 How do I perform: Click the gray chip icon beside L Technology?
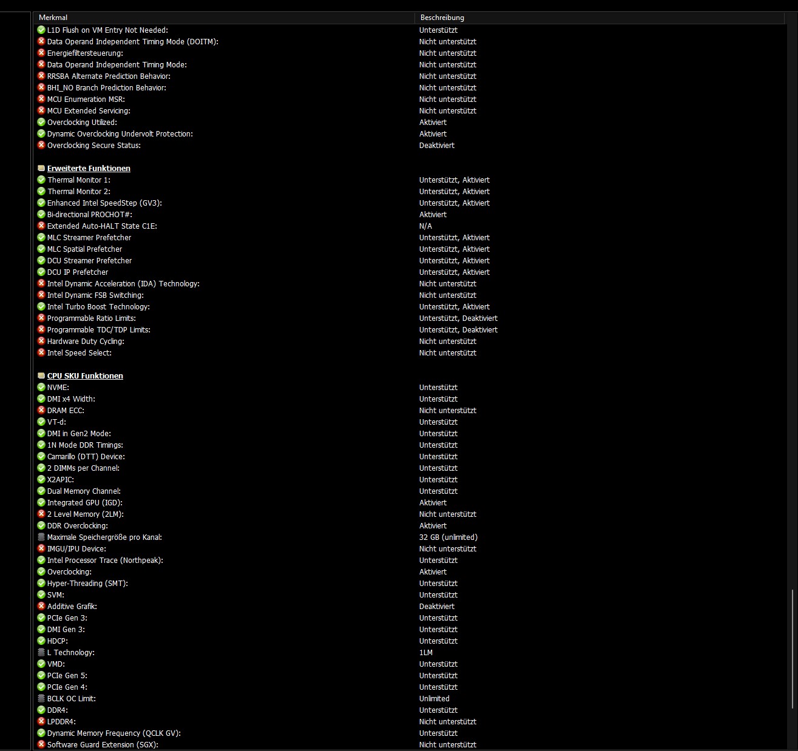point(41,653)
